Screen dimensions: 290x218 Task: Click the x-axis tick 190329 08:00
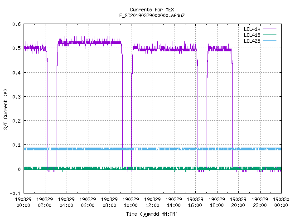click(109, 203)
